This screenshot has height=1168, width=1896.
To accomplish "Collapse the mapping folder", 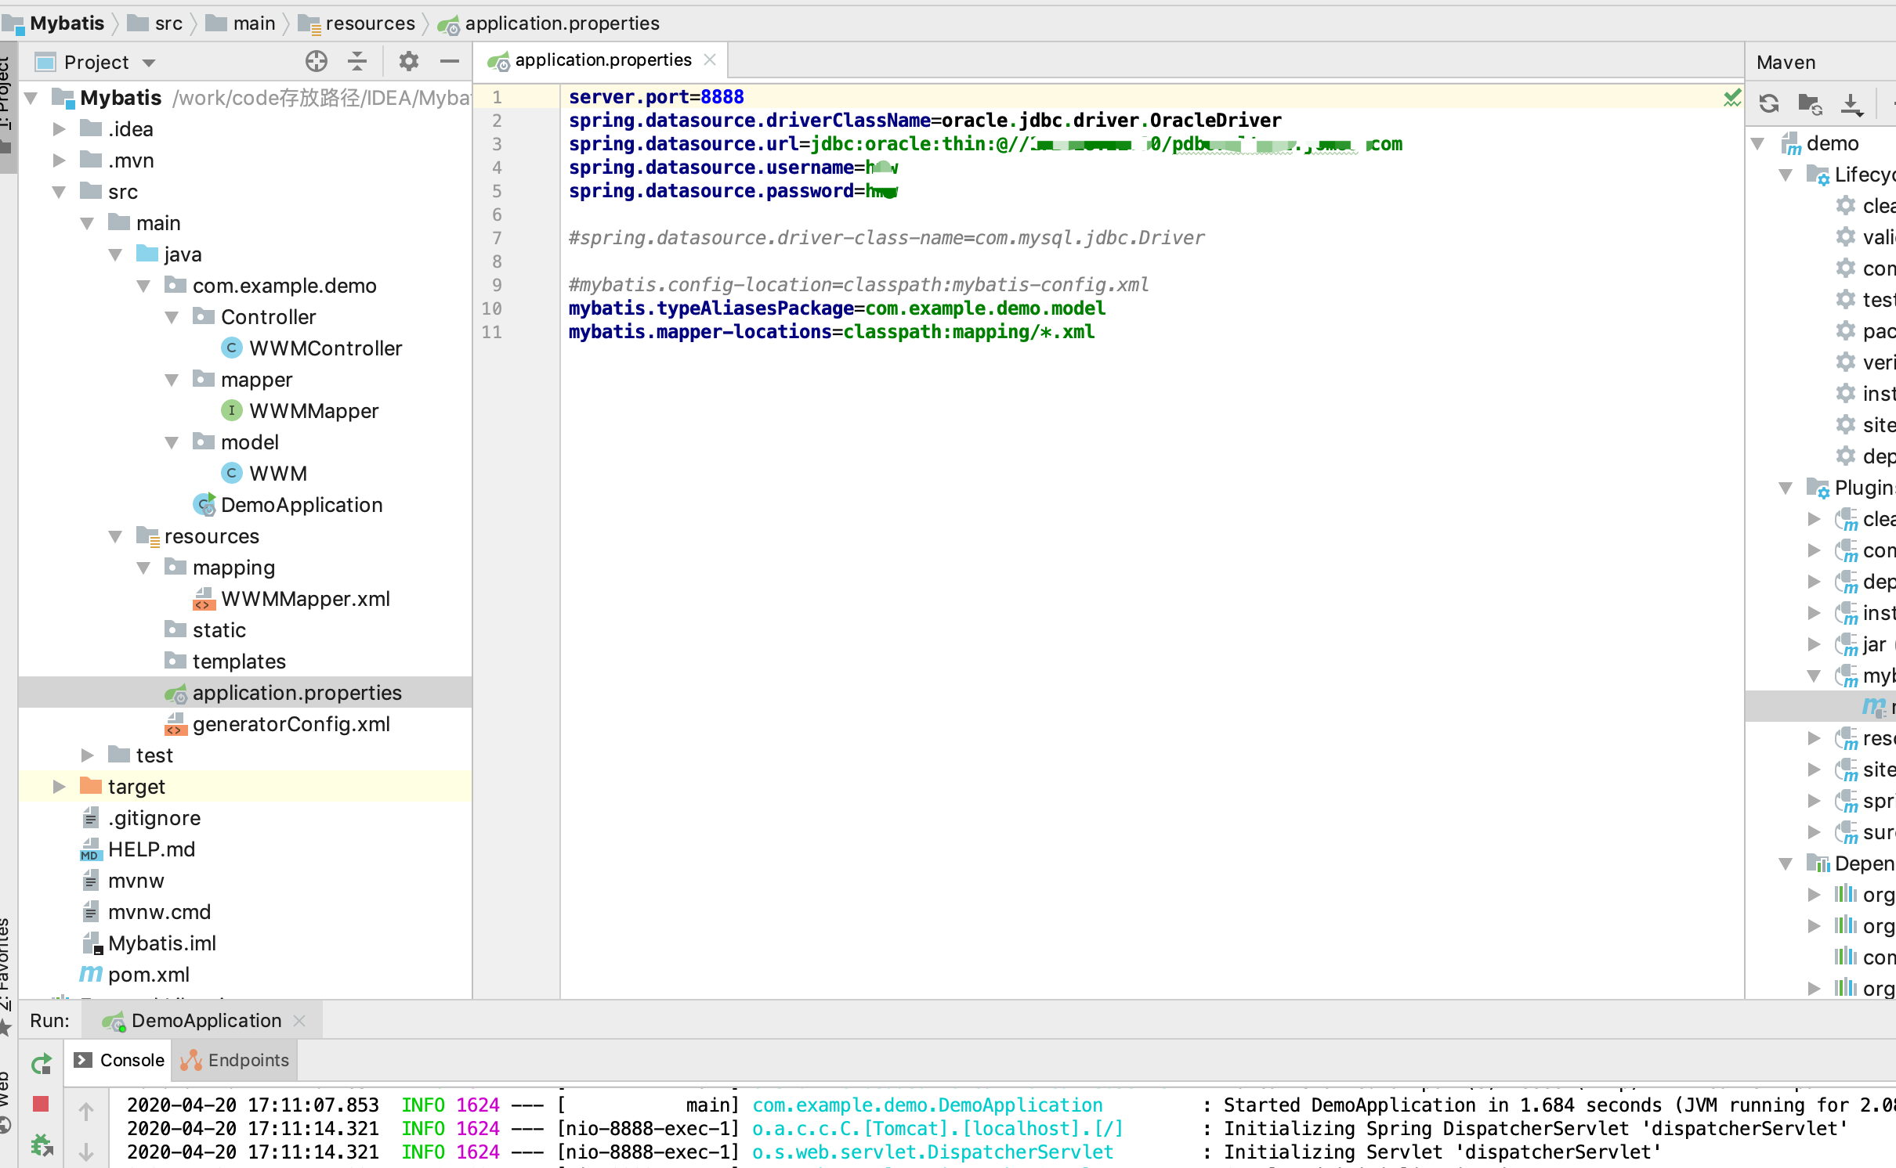I will point(143,568).
